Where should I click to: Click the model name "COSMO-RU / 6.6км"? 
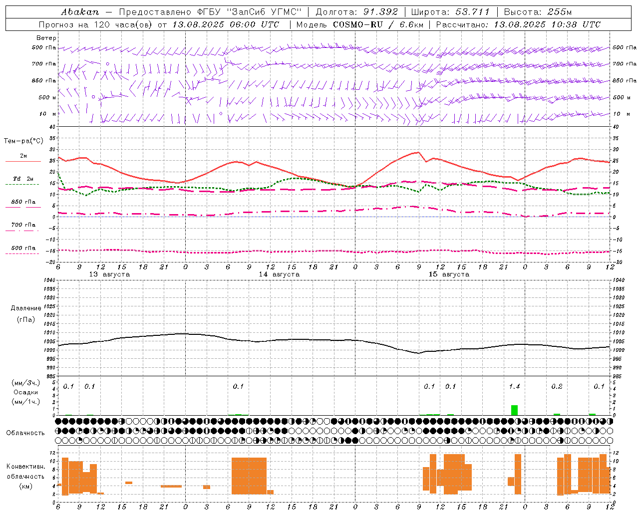(x=378, y=24)
